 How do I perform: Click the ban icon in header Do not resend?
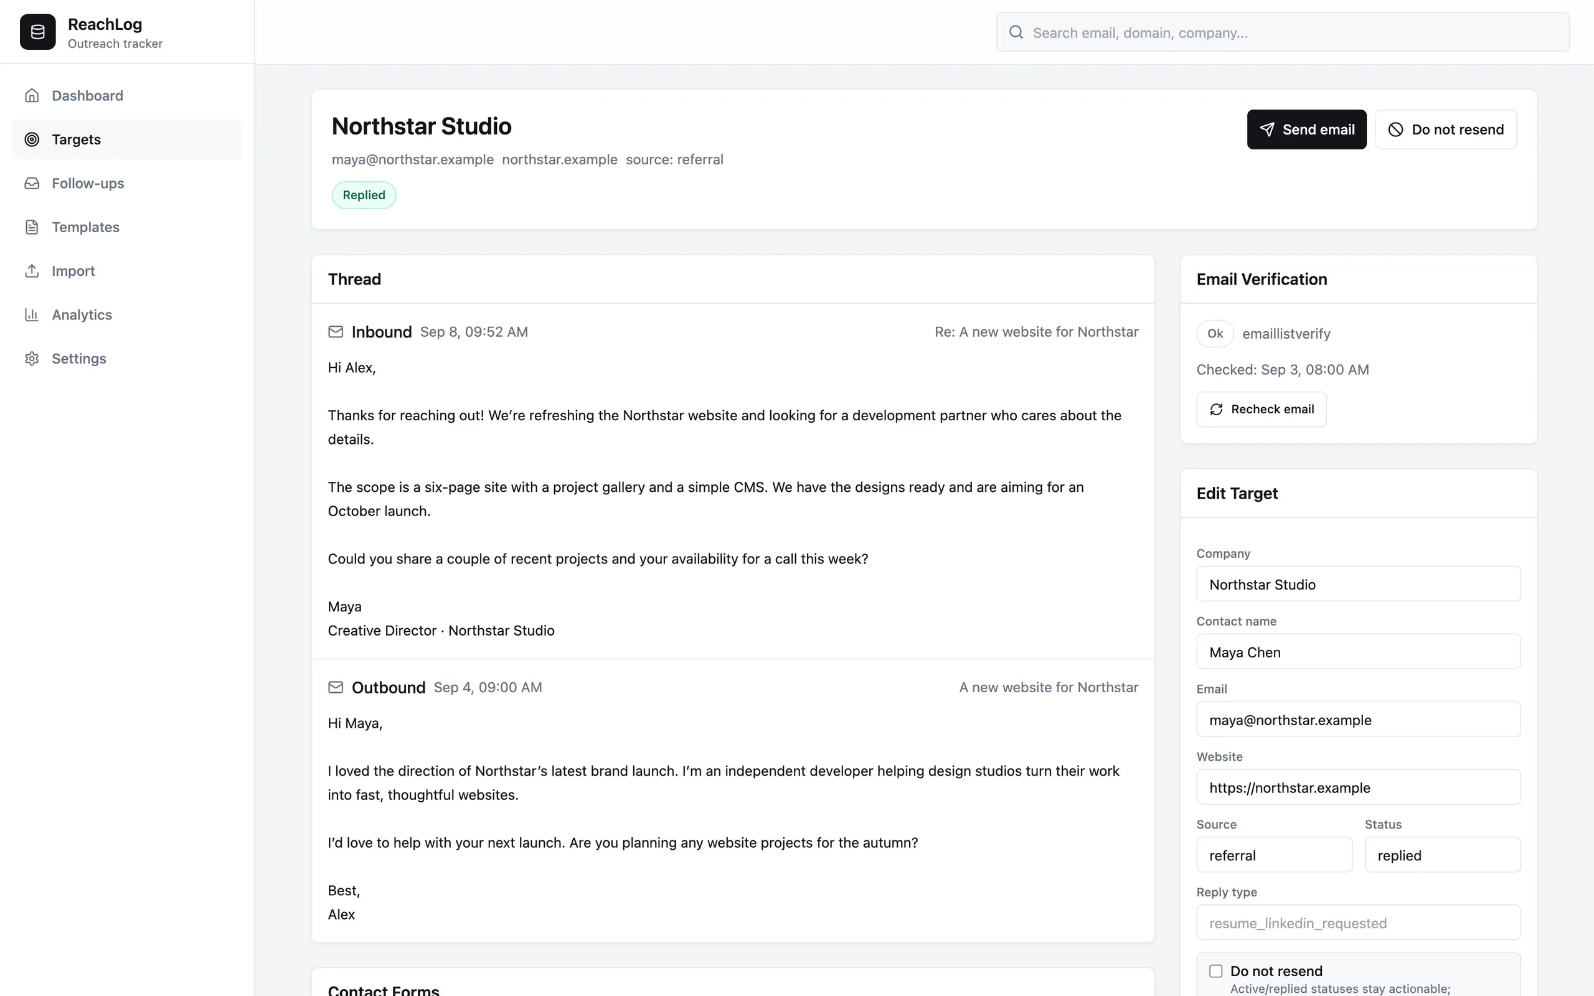pyautogui.click(x=1395, y=129)
